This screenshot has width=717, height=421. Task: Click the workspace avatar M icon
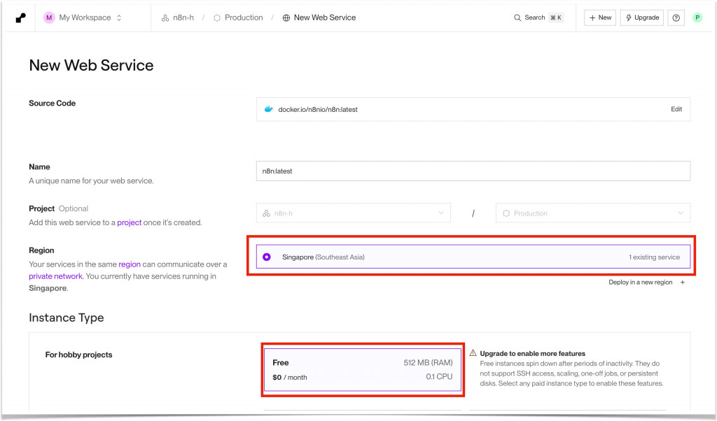click(49, 17)
